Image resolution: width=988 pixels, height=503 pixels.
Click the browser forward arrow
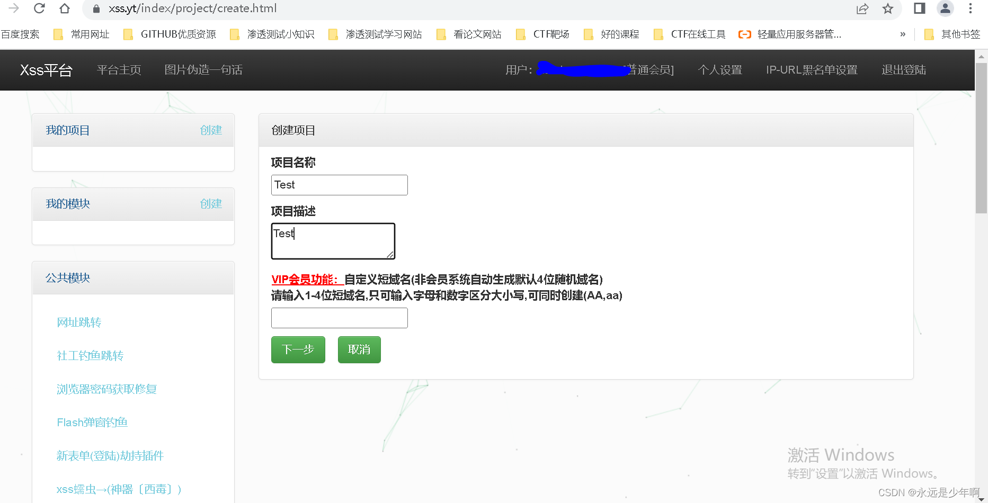(14, 8)
